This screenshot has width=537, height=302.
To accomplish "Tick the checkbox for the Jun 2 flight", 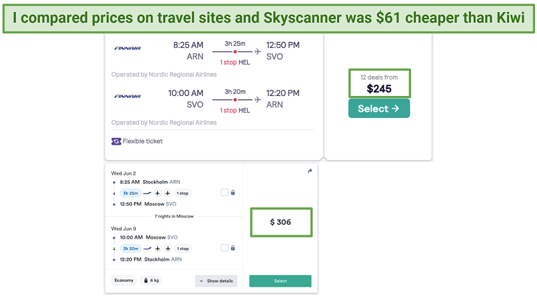I will point(225,193).
